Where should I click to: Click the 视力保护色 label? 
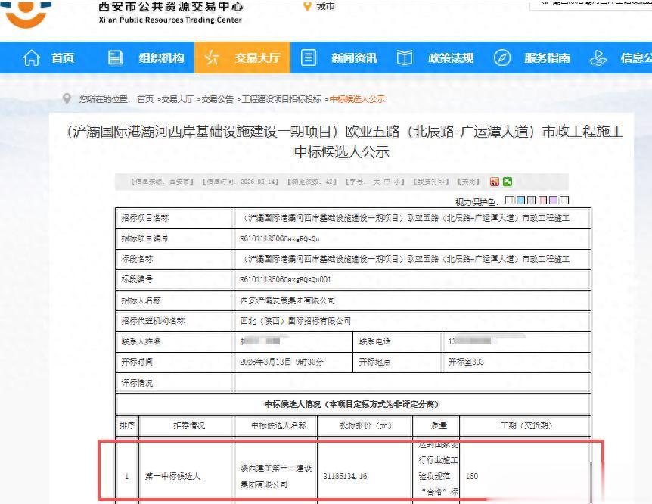[477, 202]
